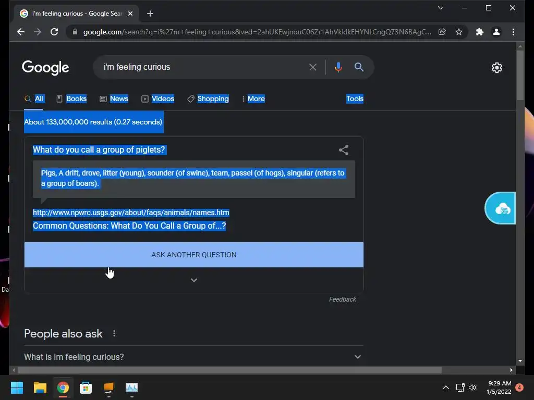534x400 pixels.
Task: Switch to Shopping results tab
Action: [208, 98]
